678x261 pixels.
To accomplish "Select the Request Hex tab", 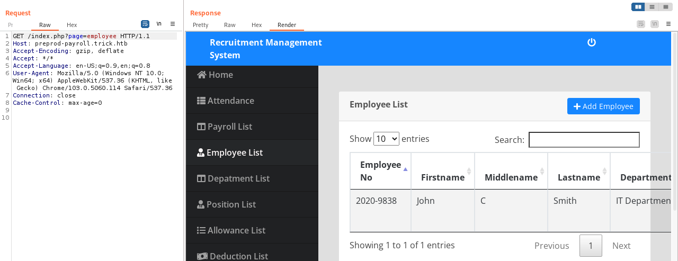I will [72, 25].
